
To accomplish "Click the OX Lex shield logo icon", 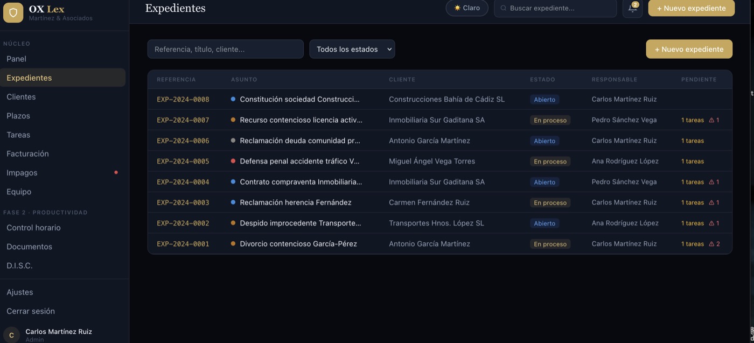I will (13, 12).
